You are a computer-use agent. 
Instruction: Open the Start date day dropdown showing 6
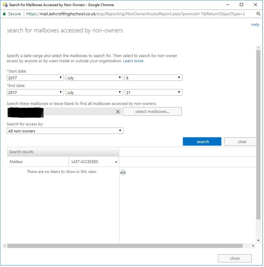(x=154, y=78)
